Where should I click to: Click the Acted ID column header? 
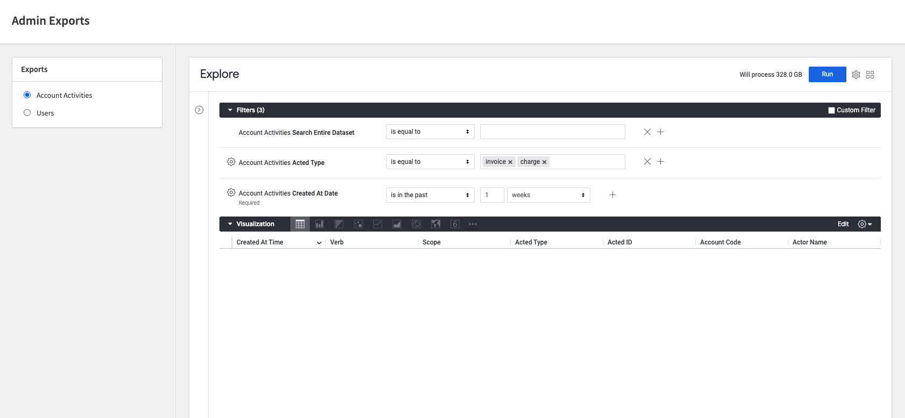click(x=619, y=242)
